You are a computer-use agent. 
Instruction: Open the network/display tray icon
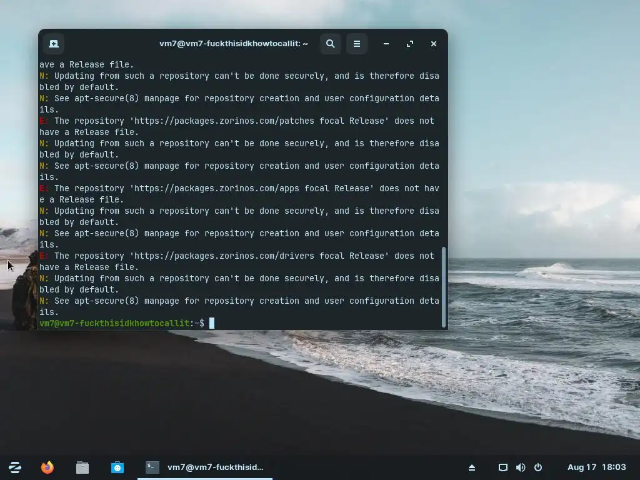pyautogui.click(x=503, y=467)
